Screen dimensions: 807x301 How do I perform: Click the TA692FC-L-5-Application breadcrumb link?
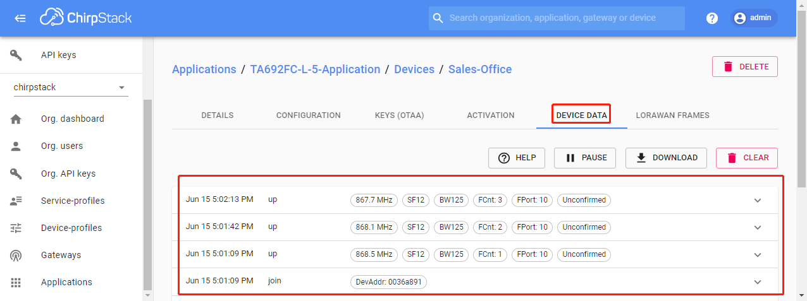point(315,69)
